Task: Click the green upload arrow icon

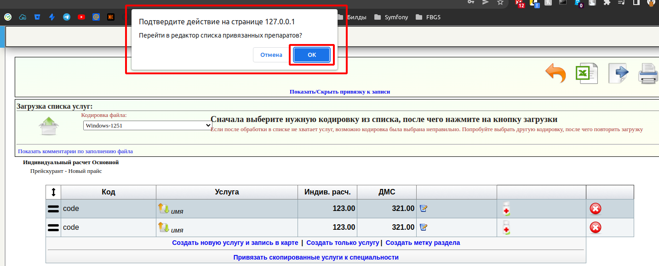Action: tap(48, 126)
